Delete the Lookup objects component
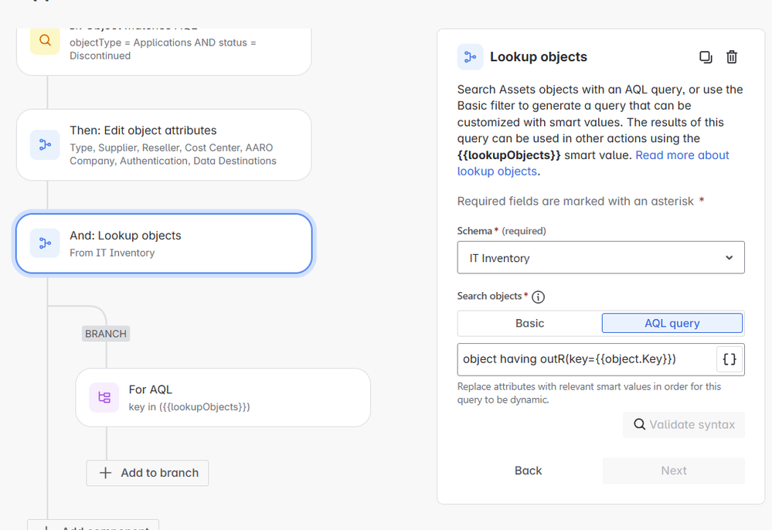This screenshot has width=772, height=530. [x=732, y=57]
